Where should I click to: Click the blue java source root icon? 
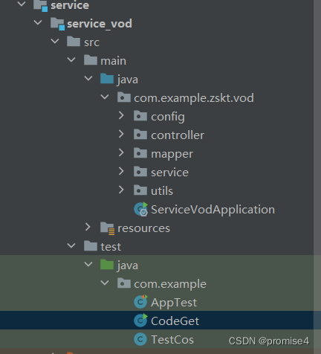(107, 79)
